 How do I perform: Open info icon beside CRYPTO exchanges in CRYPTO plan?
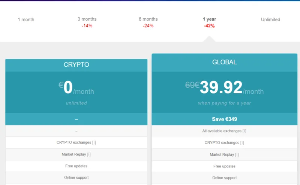coord(94,143)
